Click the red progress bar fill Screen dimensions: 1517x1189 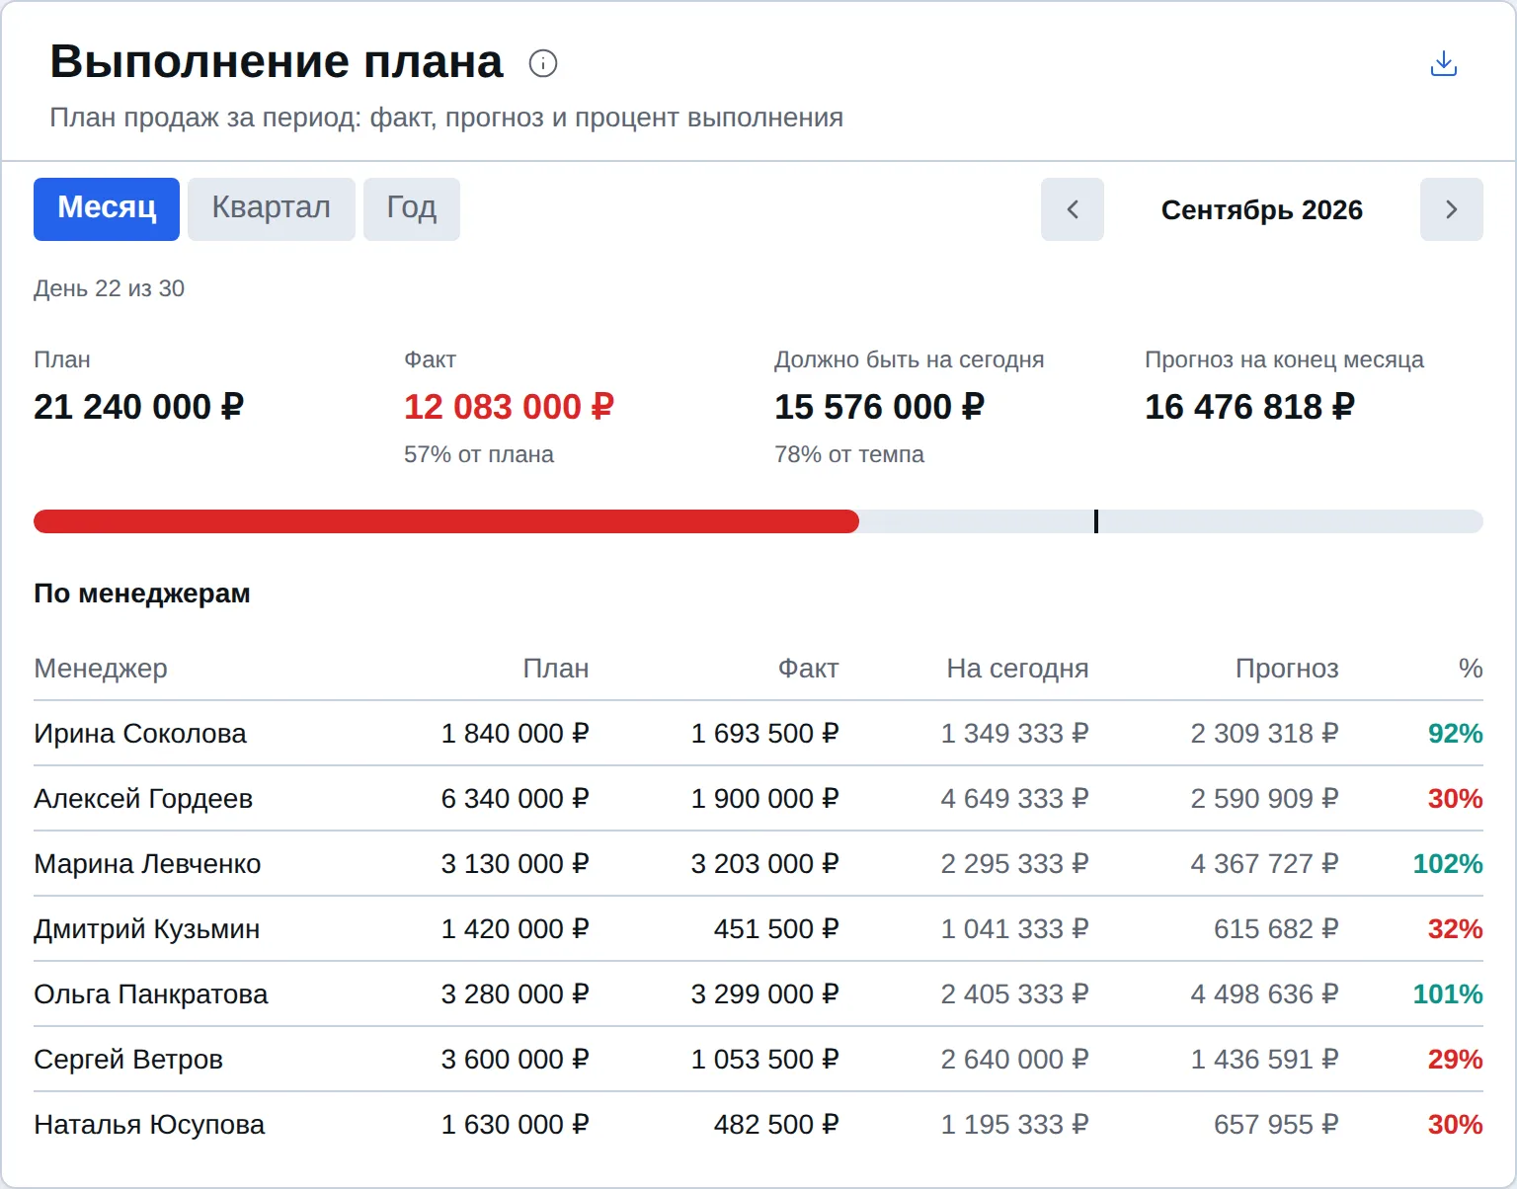pyautogui.click(x=446, y=521)
